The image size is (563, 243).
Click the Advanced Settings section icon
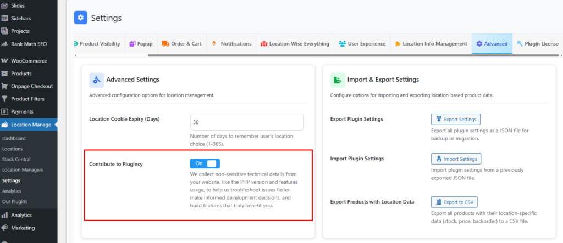pyautogui.click(x=97, y=80)
